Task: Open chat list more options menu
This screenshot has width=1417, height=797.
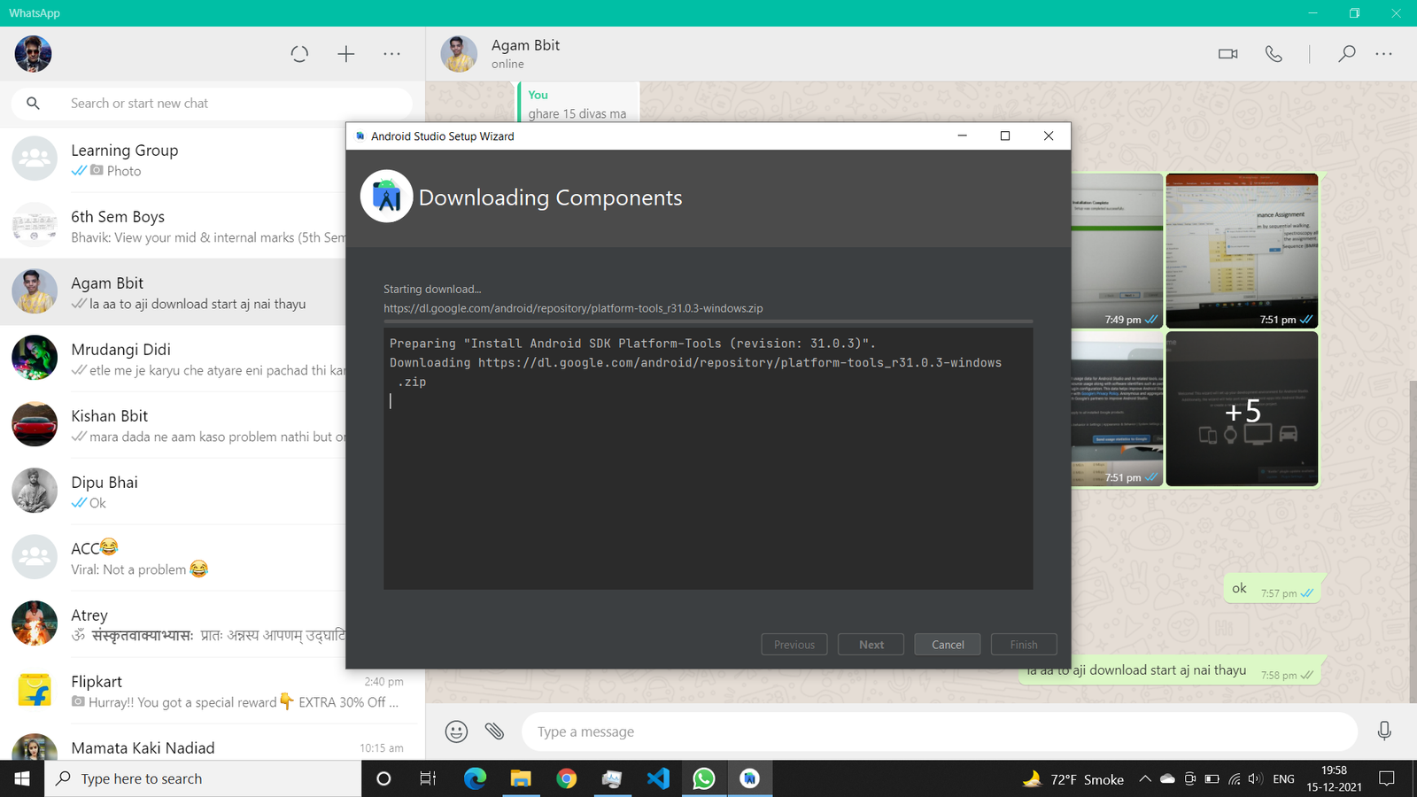Action: tap(392, 54)
